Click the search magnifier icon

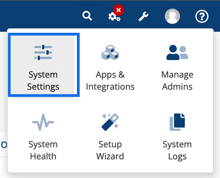pos(87,16)
